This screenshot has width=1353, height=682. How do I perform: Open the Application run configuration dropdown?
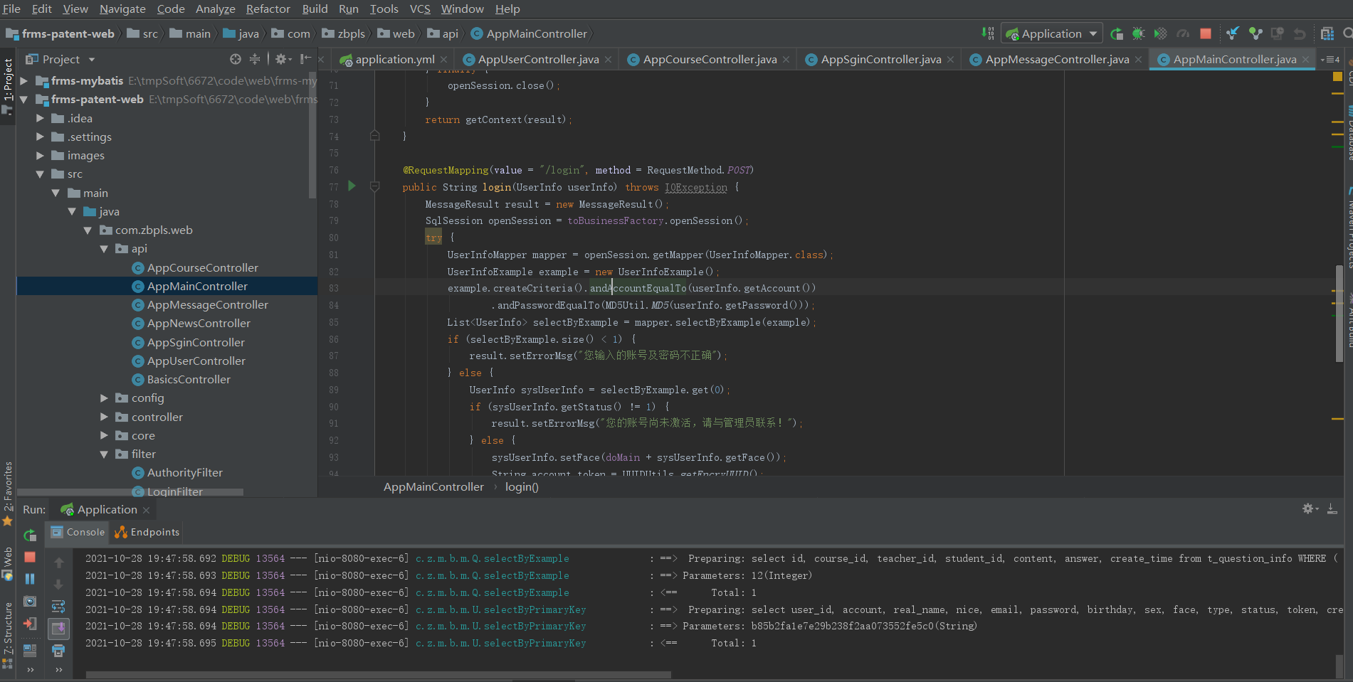1052,33
